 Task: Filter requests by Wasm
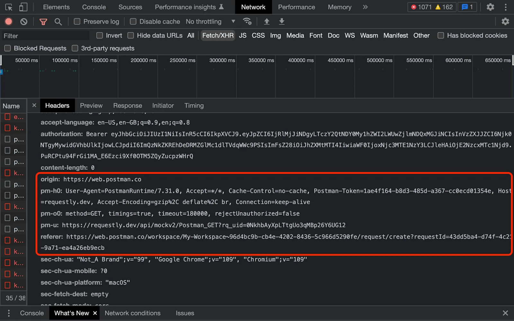coord(369,35)
